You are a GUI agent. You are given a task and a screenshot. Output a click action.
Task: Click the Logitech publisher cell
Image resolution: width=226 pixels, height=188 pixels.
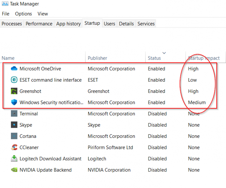pyautogui.click(x=97, y=158)
